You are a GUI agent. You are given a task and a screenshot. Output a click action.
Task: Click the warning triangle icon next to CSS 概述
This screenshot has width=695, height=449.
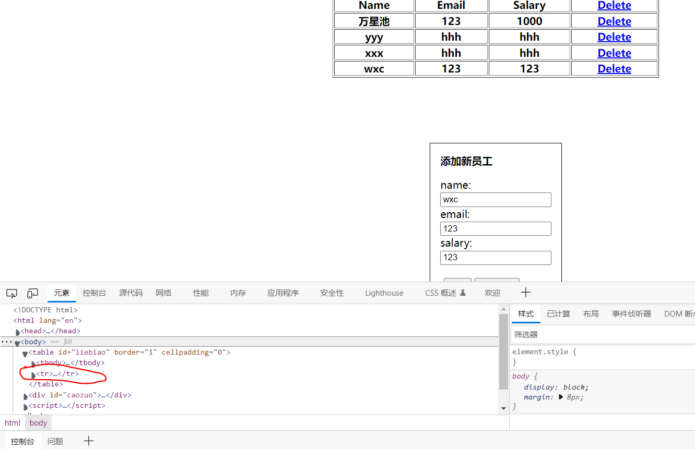462,292
